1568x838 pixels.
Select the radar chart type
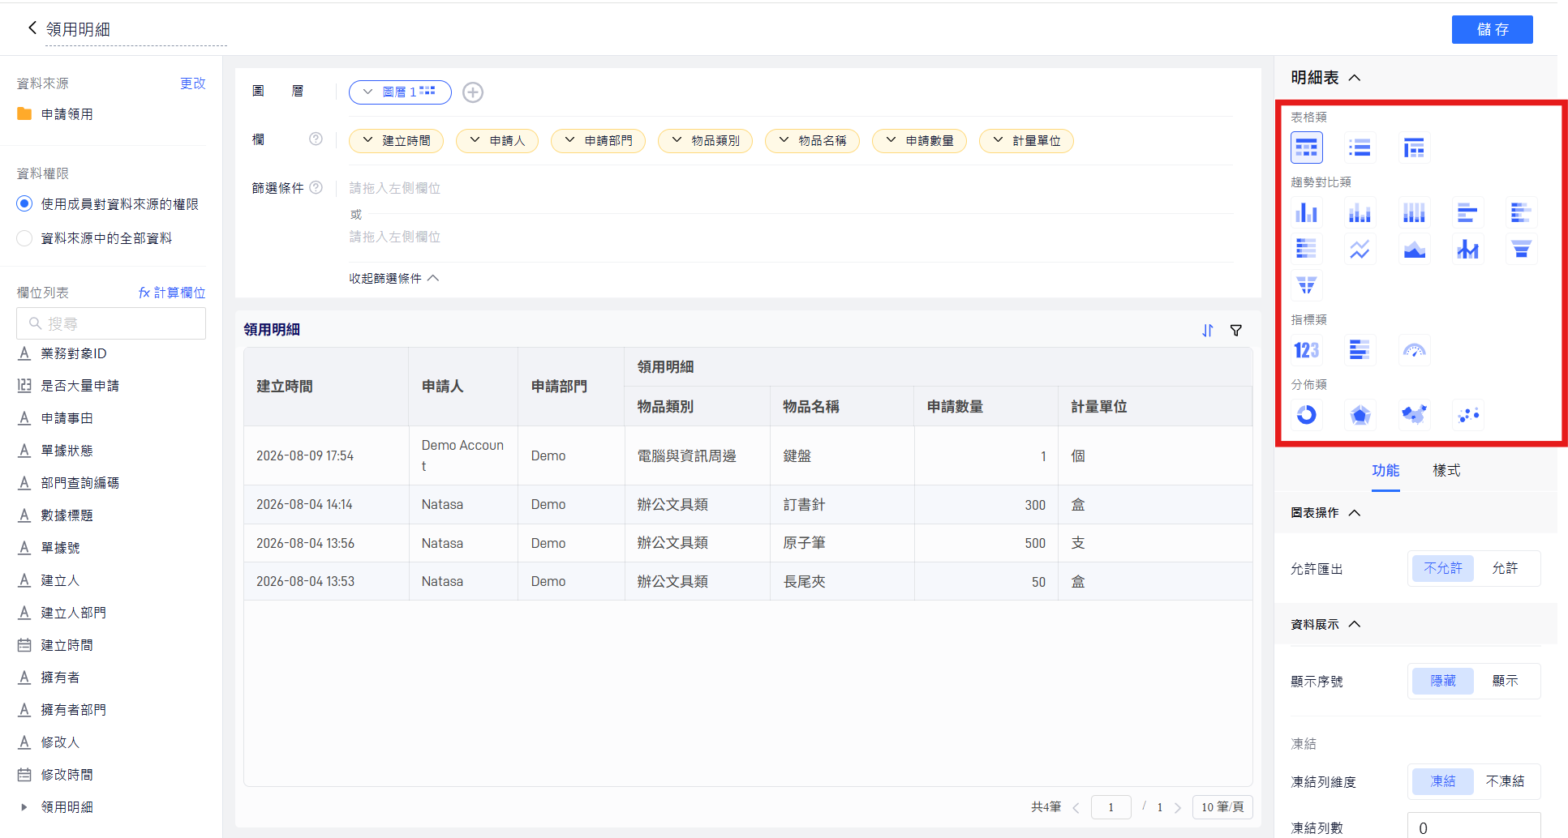click(x=1360, y=415)
